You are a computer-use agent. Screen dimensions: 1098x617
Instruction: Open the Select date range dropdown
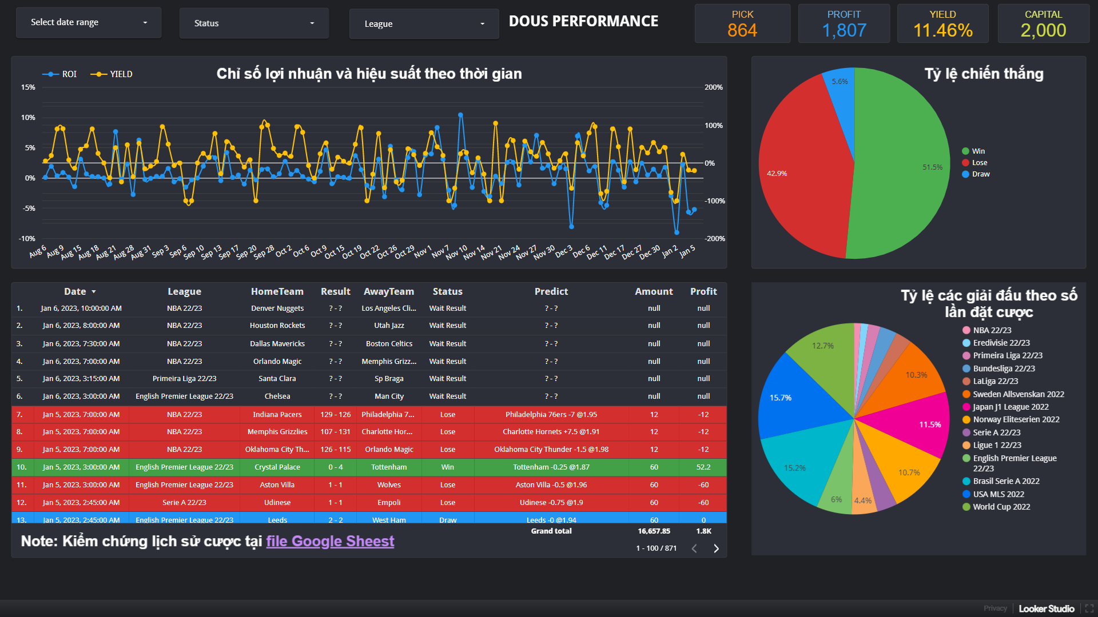(89, 23)
